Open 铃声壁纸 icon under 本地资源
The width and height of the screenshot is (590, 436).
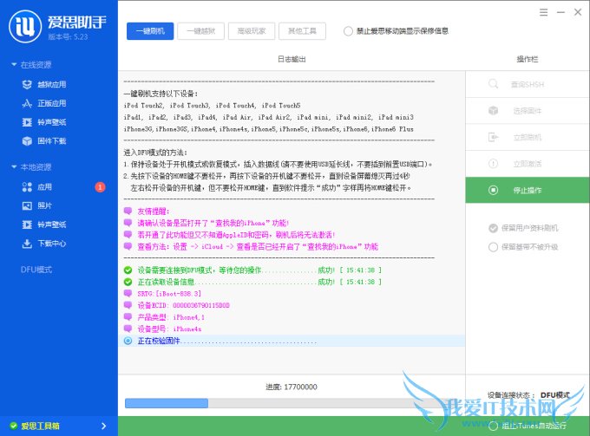(x=27, y=225)
